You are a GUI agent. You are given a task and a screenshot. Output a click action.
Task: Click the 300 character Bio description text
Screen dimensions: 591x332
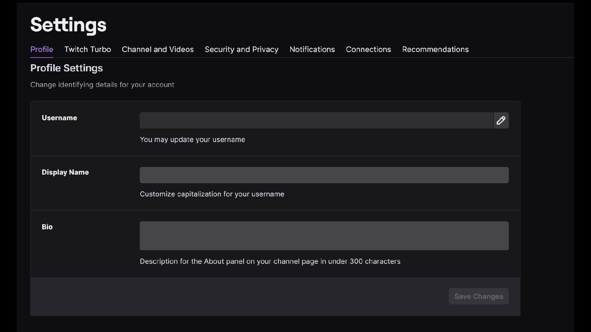270,261
